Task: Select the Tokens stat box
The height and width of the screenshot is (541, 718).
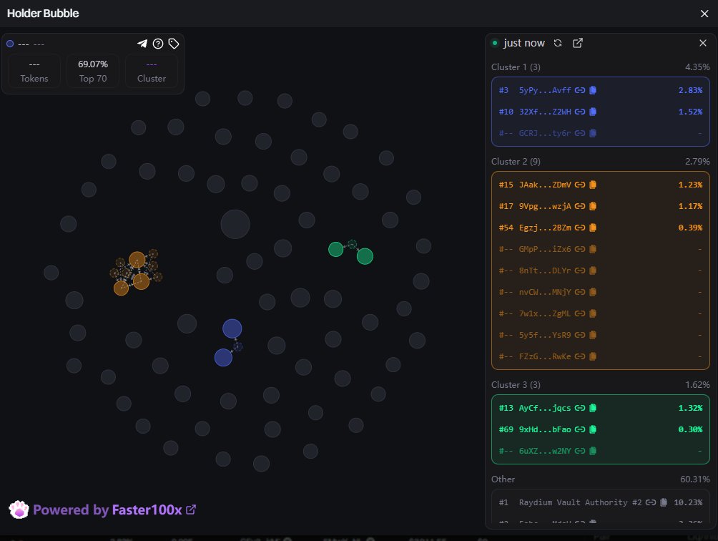Action: pyautogui.click(x=34, y=71)
